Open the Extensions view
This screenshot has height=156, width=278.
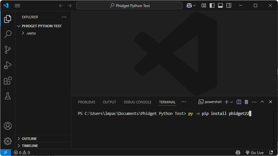coord(8,81)
